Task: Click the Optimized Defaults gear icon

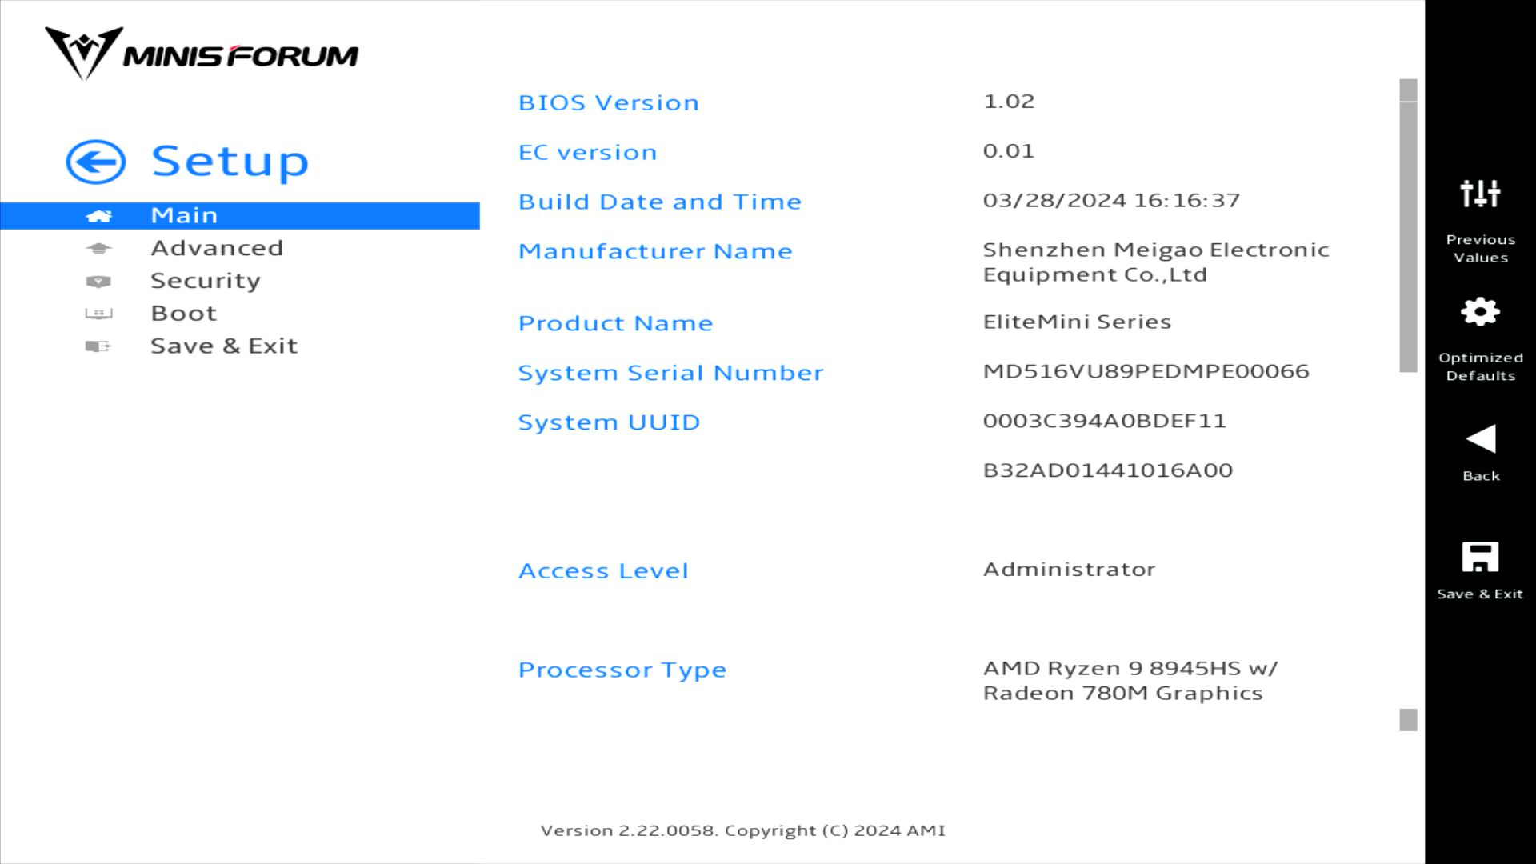Action: click(x=1480, y=312)
